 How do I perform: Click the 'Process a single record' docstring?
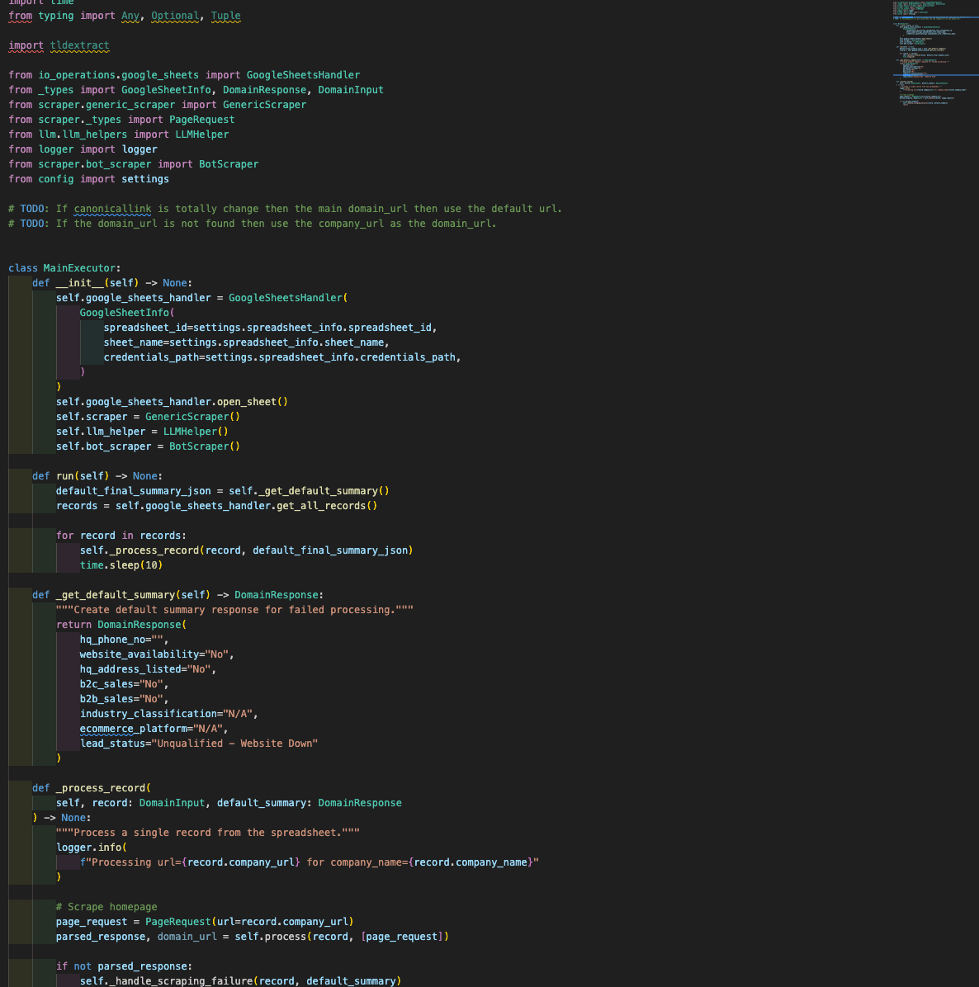point(208,833)
